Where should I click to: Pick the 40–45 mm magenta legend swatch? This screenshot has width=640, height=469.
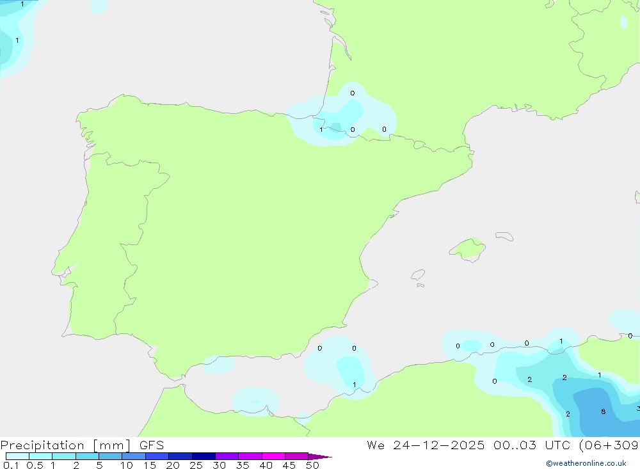coord(273,456)
